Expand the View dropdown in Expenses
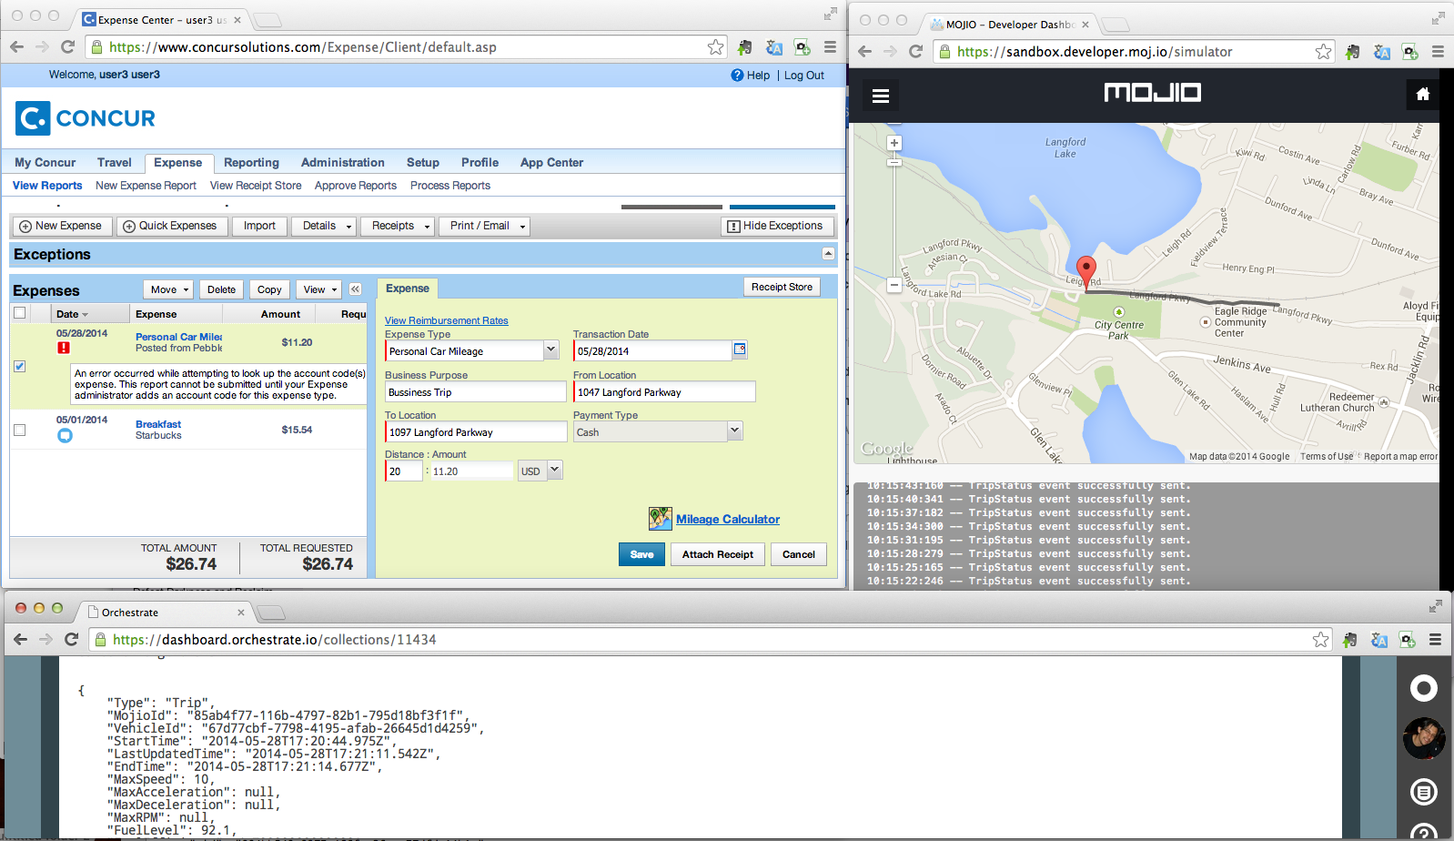This screenshot has height=841, width=1454. click(319, 289)
